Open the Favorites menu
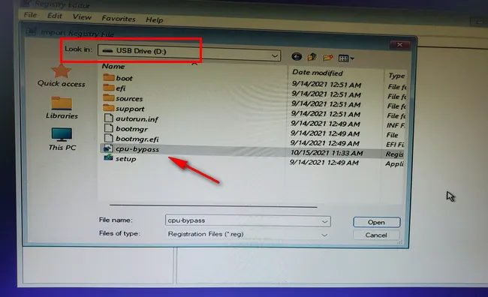 [x=119, y=19]
